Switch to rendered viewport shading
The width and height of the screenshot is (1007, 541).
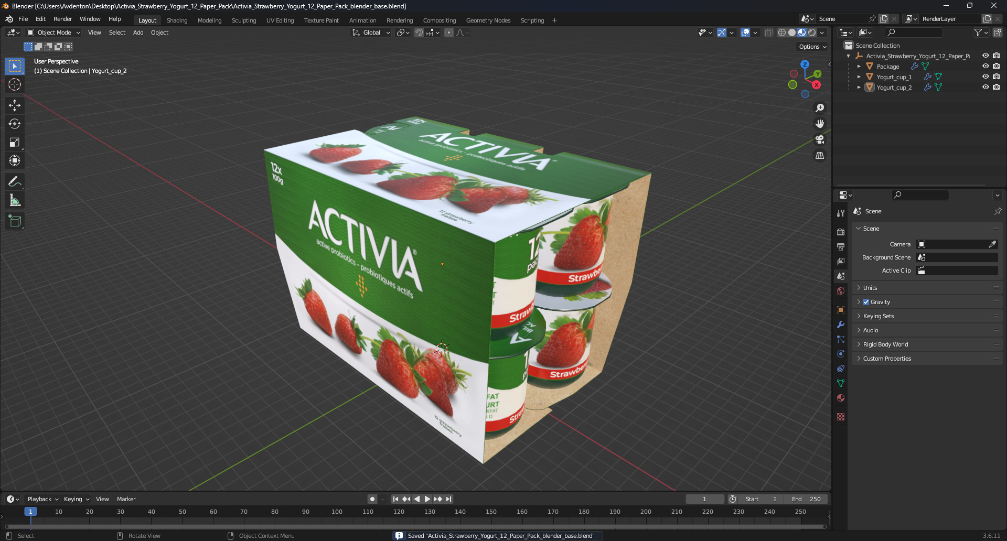point(812,33)
